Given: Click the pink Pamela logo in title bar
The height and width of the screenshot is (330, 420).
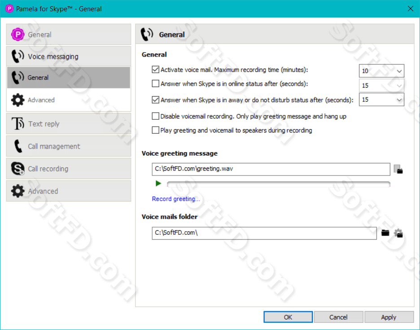Looking at the screenshot, I should pyautogui.click(x=9, y=9).
